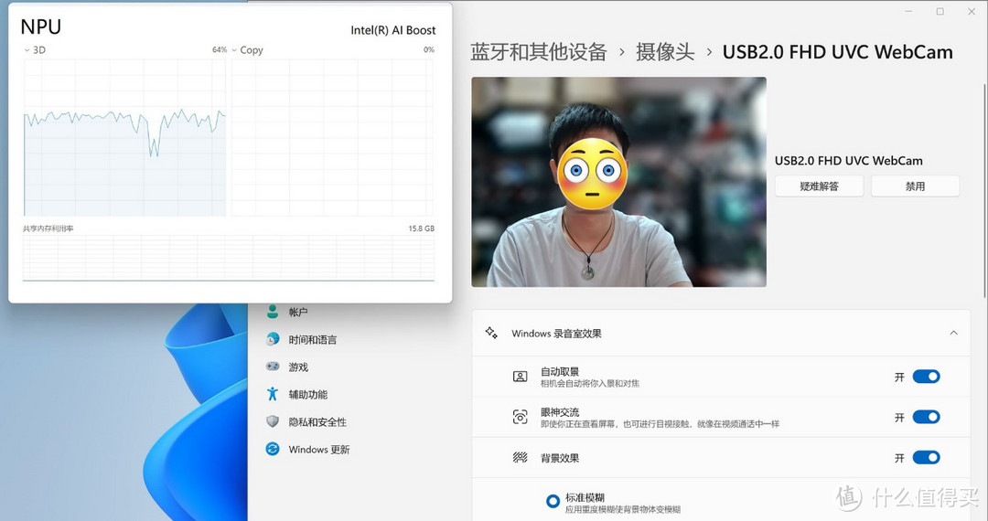Go back to 摄像头 breadcrumb
988x521 pixels.
click(x=665, y=51)
